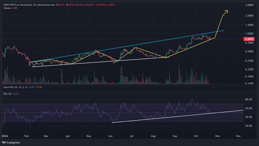Click the RSI 40.00 scale label
This screenshot has height=146, width=259.
click(249, 117)
